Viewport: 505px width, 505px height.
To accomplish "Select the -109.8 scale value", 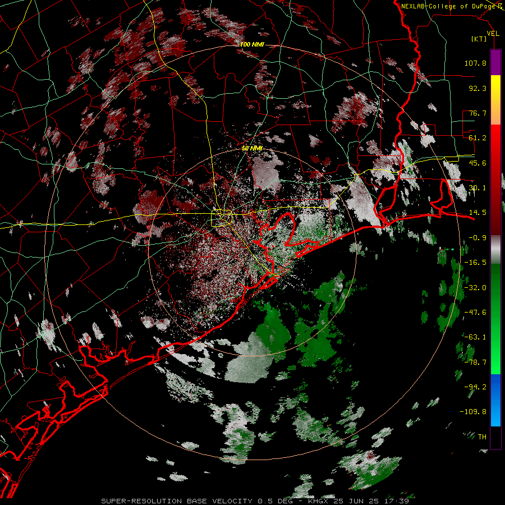I will click(473, 412).
